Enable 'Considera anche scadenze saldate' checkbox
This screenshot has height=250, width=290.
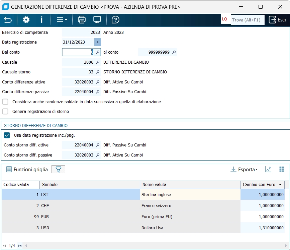click(x=5, y=102)
